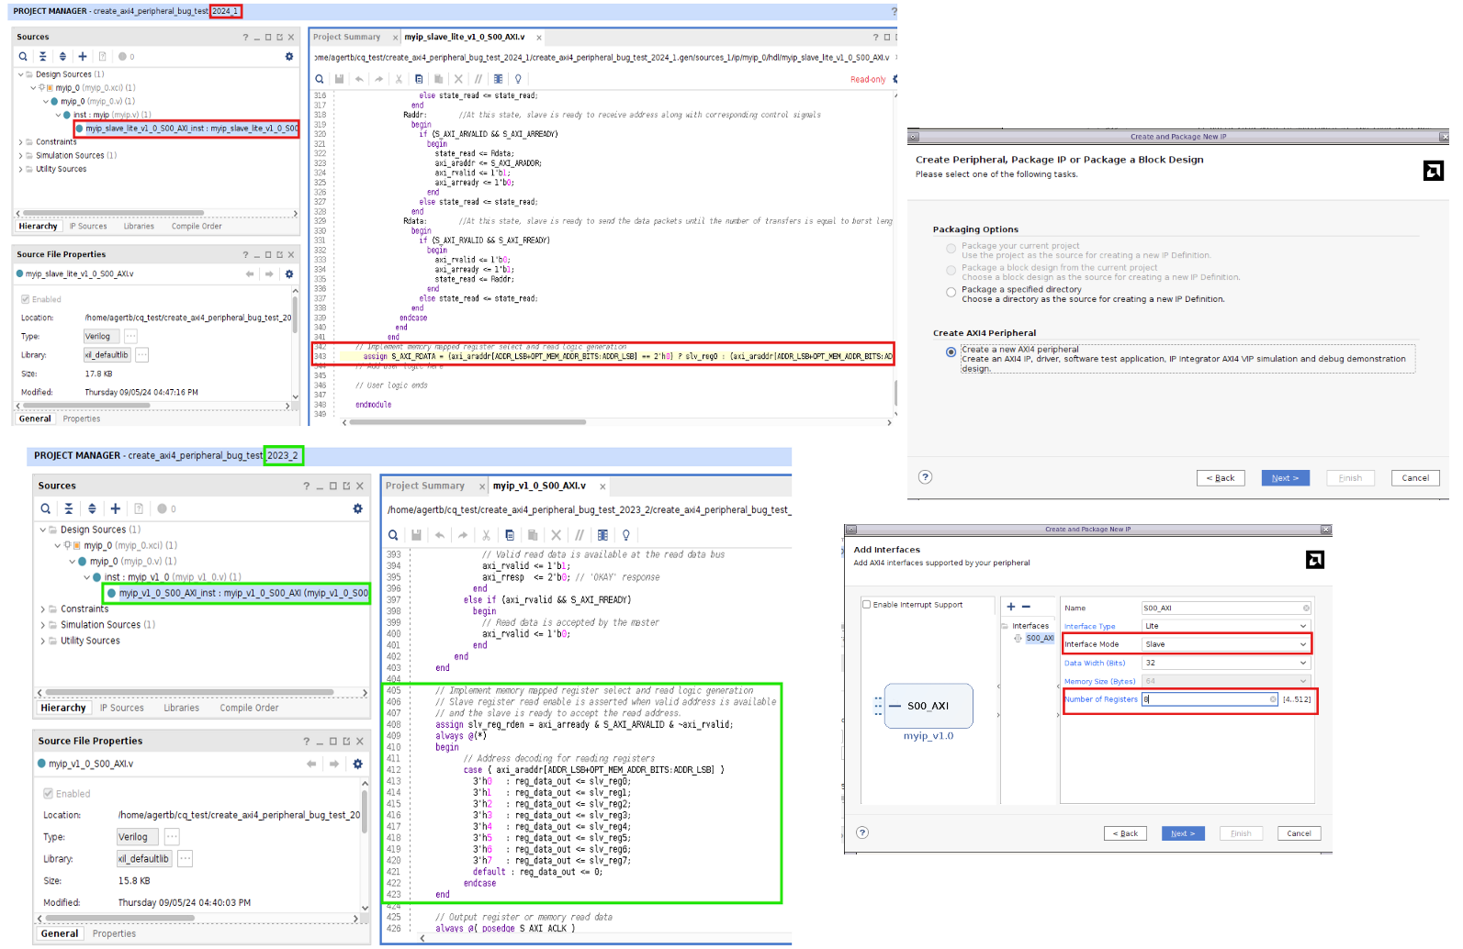This screenshot has width=1463, height=949.
Task: Switch to Compile Order tab in 2023_2 Sources
Action: tap(249, 708)
